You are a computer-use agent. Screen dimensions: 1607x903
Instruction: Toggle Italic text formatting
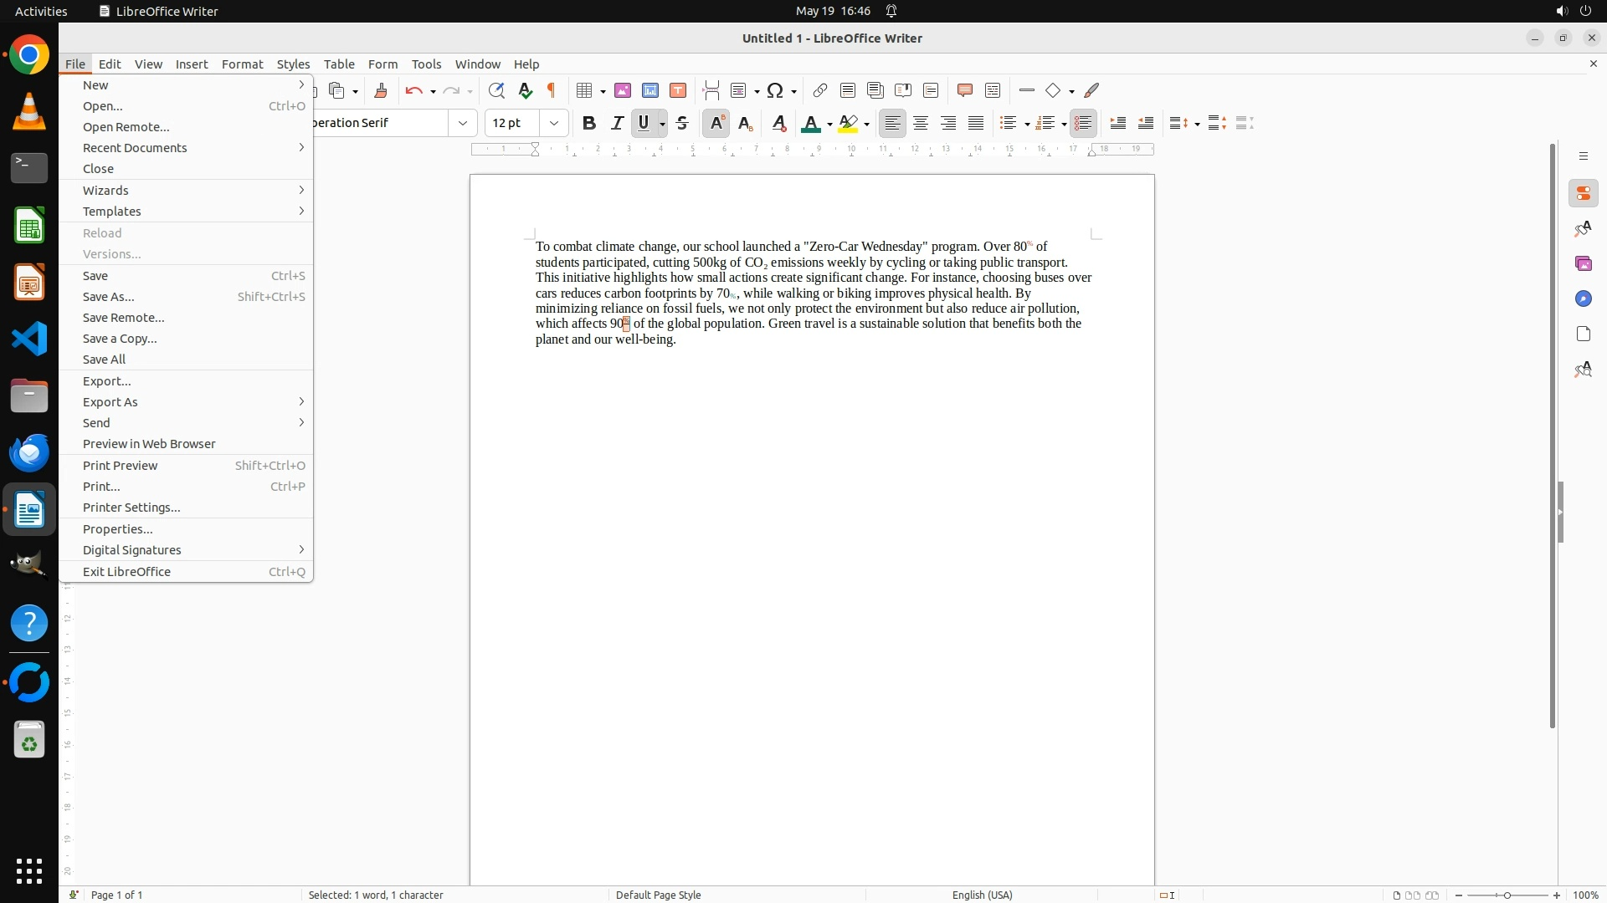pyautogui.click(x=617, y=123)
